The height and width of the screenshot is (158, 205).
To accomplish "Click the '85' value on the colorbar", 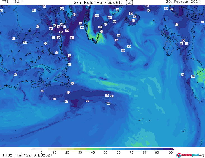I will [x=144, y=152].
